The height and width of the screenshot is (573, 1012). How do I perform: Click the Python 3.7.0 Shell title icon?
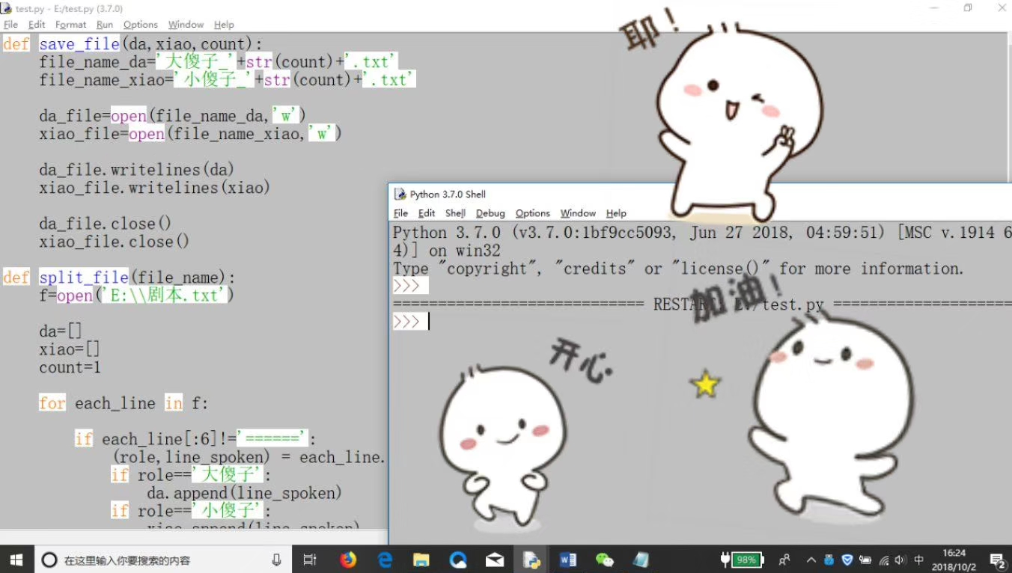coord(400,194)
